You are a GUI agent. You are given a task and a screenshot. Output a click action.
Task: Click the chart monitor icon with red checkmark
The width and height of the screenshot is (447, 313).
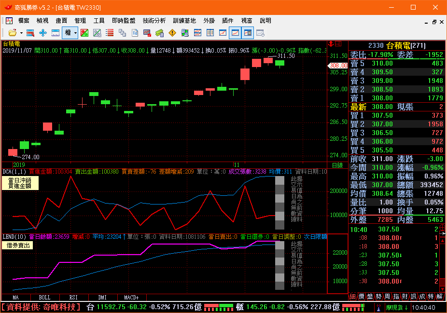(x=147, y=33)
